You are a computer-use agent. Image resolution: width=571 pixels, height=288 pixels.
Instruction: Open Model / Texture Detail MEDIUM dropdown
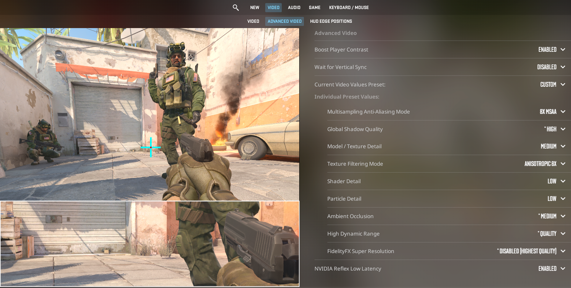click(553, 146)
